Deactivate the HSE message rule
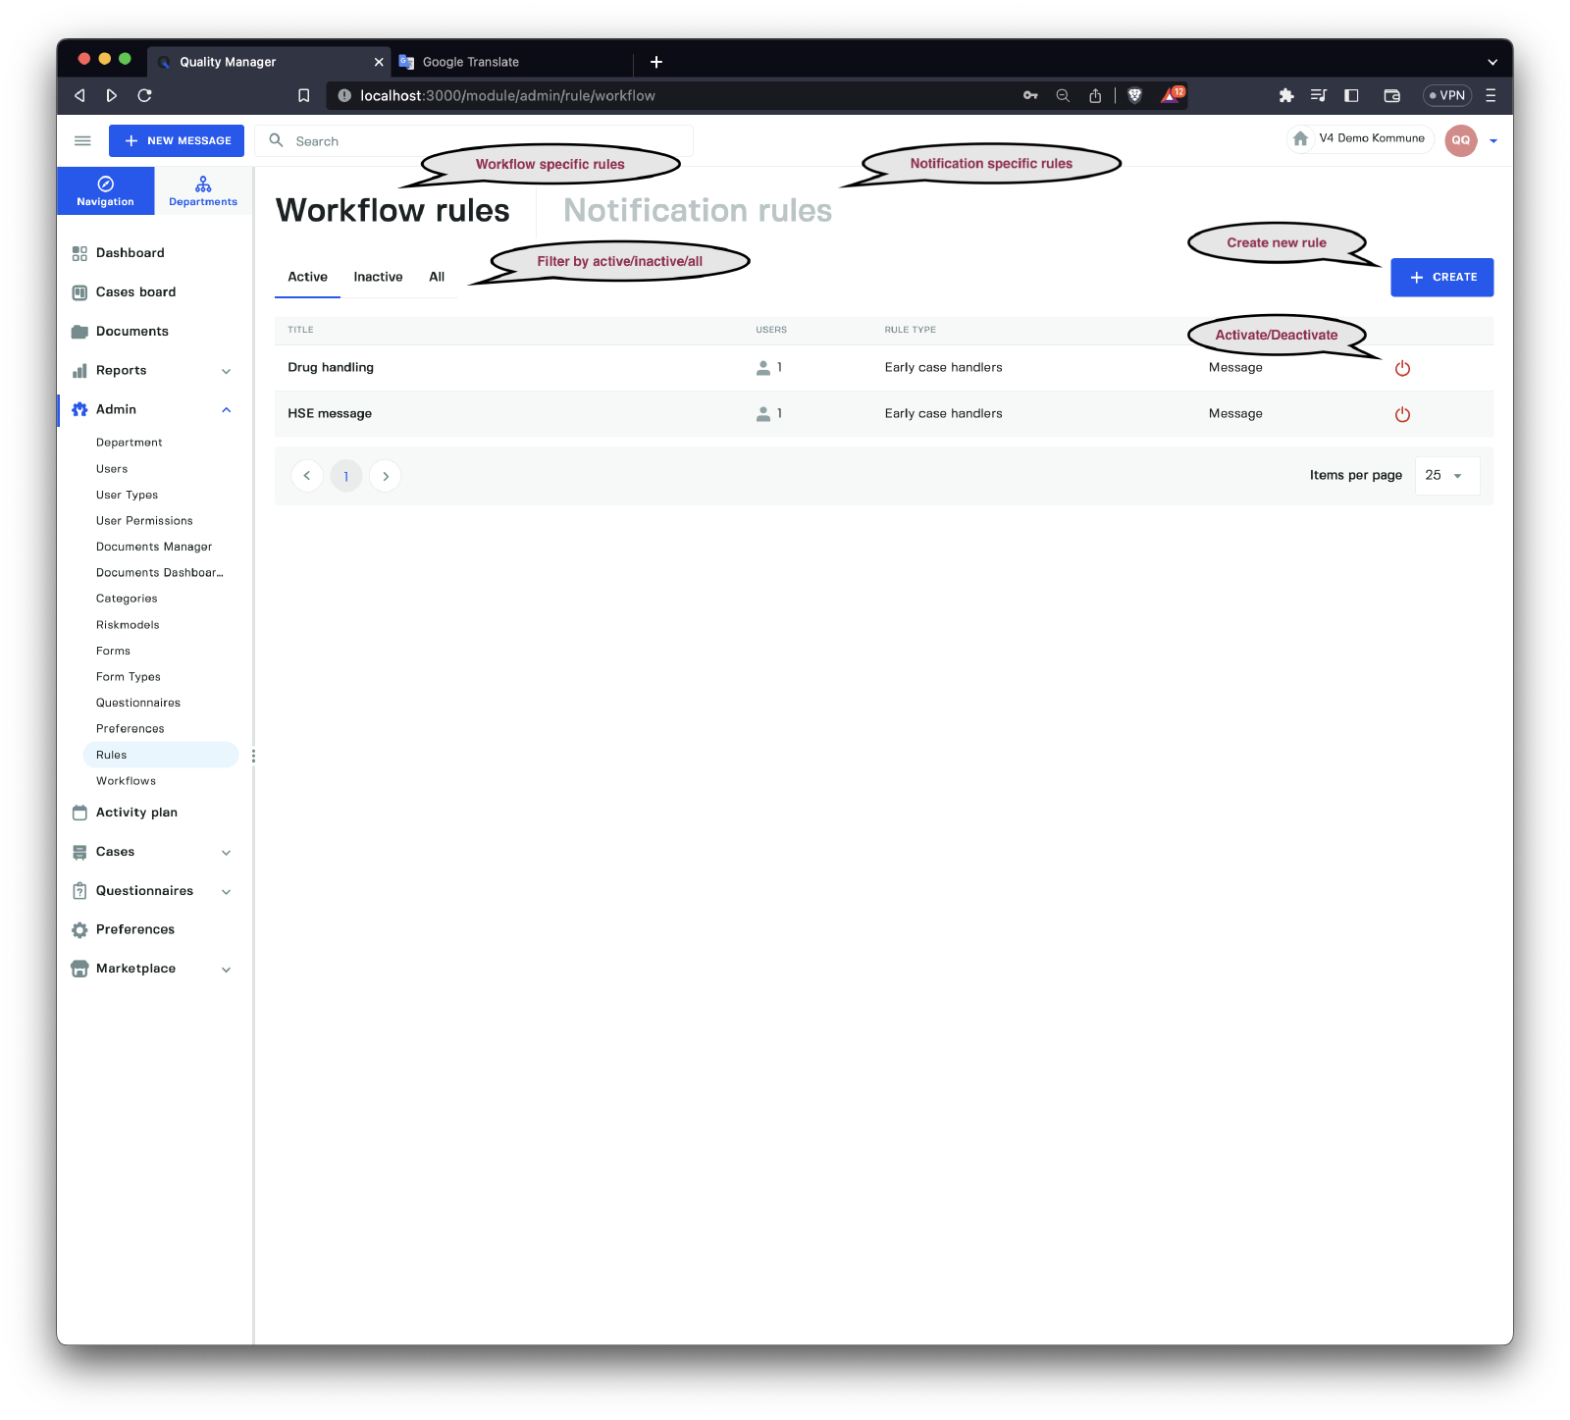 (1402, 414)
